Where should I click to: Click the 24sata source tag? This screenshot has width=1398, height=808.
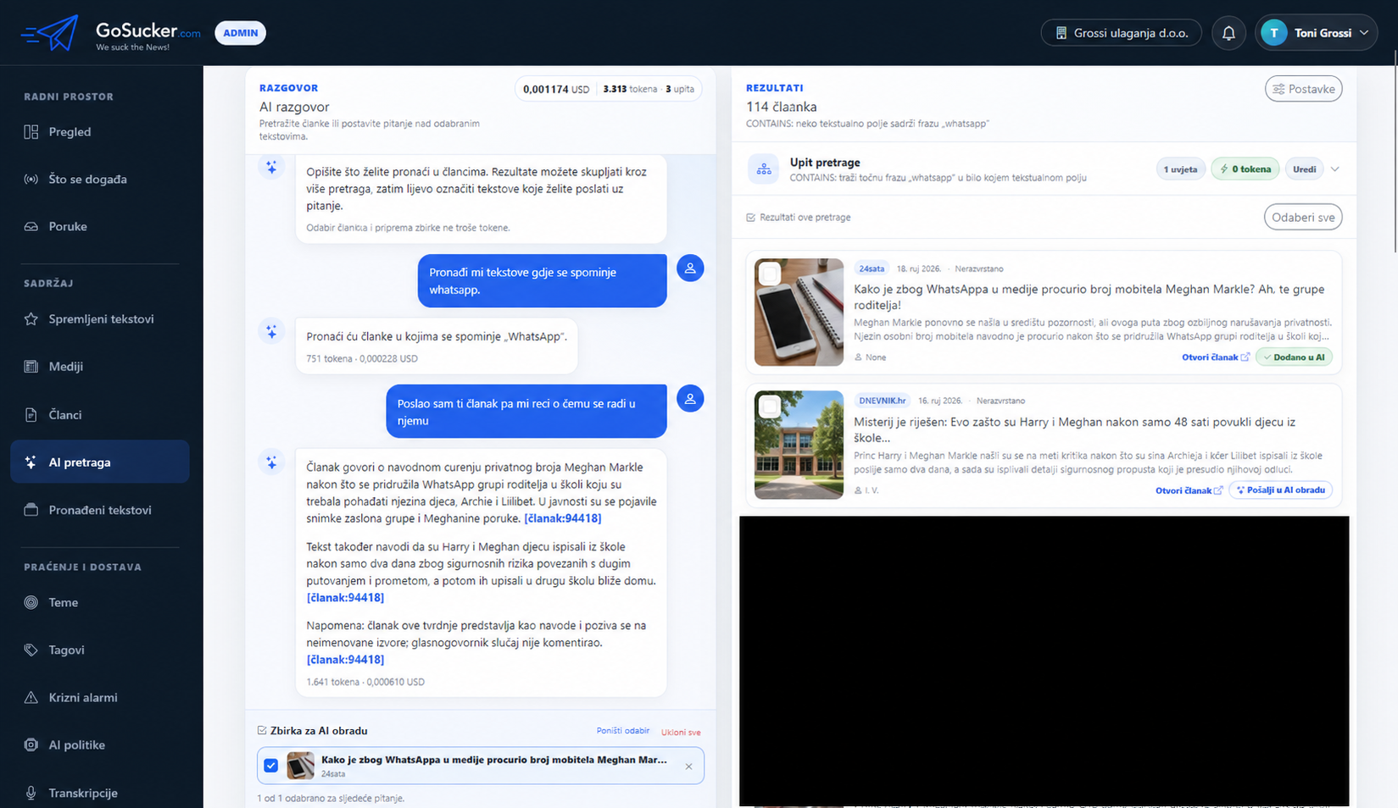[872, 268]
